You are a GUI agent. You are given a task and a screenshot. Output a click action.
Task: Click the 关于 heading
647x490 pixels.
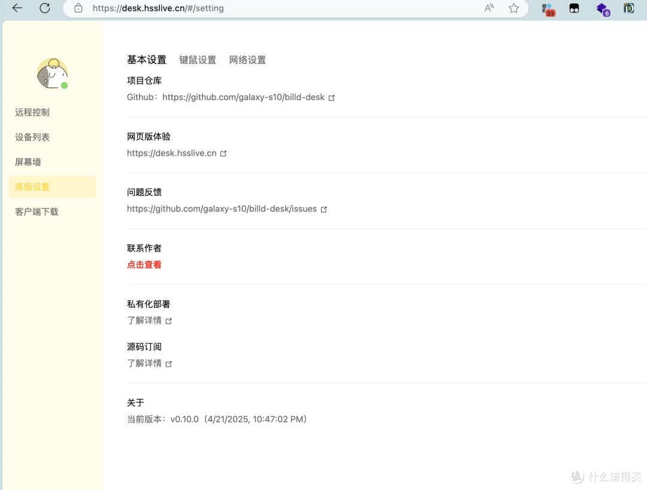click(x=135, y=403)
